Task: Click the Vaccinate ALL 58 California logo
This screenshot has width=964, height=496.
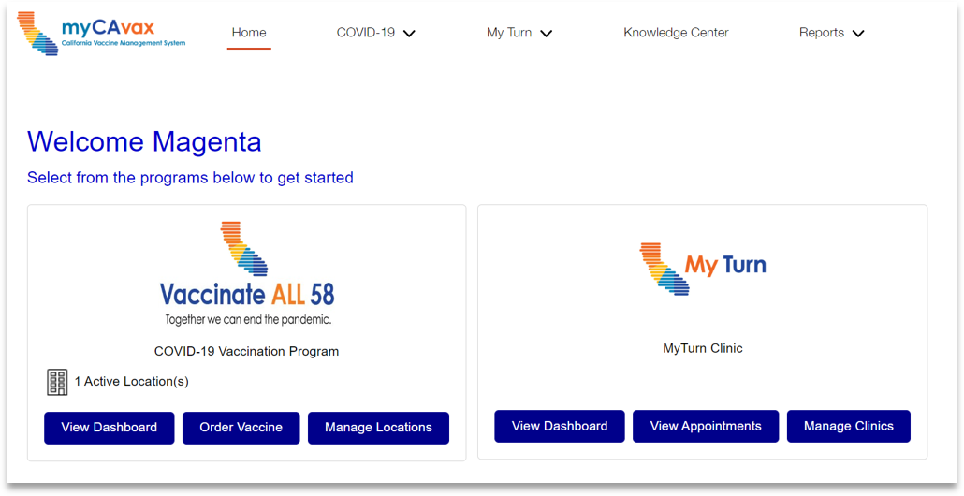Action: click(246, 273)
